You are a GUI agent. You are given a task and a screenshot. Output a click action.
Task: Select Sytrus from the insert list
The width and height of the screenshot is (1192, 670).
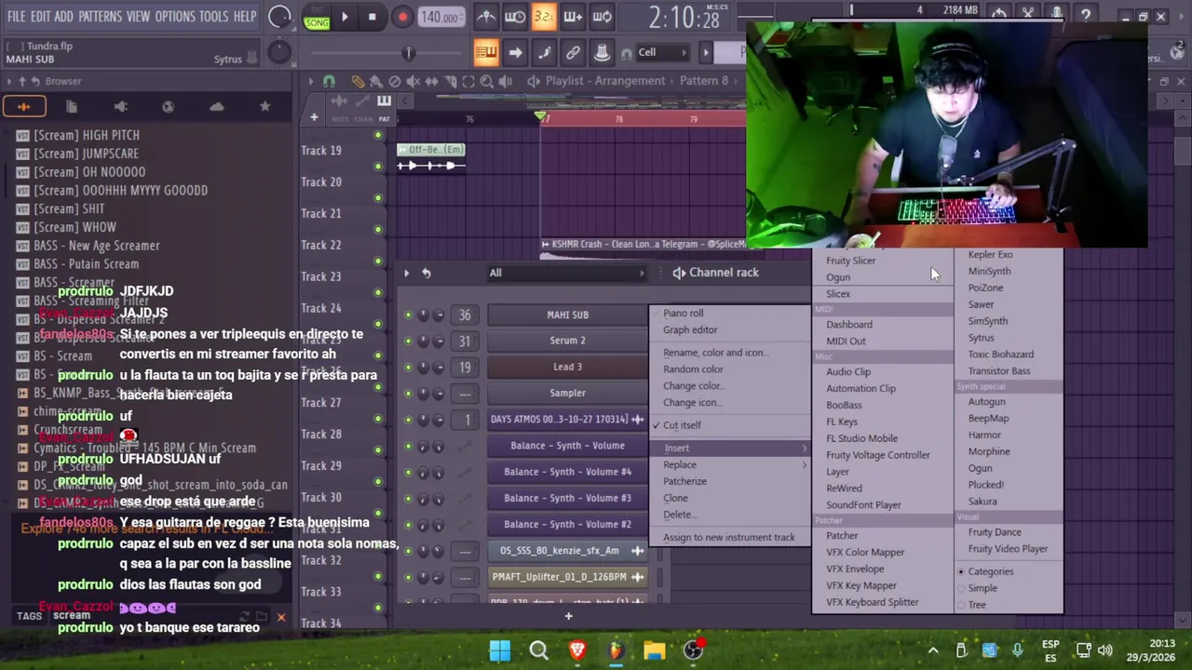(981, 338)
